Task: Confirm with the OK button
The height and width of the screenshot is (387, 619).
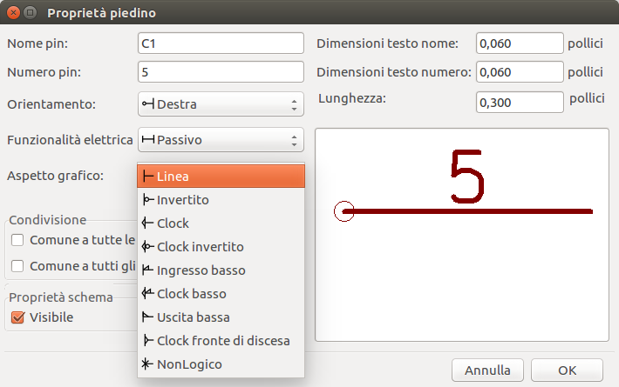Action: (x=566, y=370)
